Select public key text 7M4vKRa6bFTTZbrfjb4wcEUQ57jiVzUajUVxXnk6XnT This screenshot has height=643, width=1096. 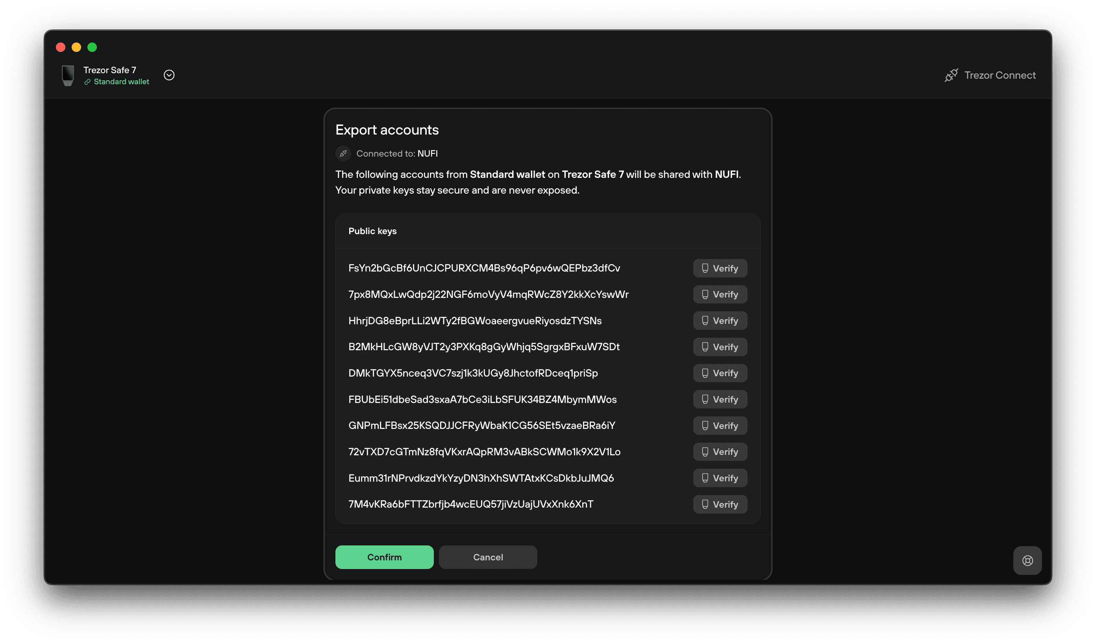471,504
